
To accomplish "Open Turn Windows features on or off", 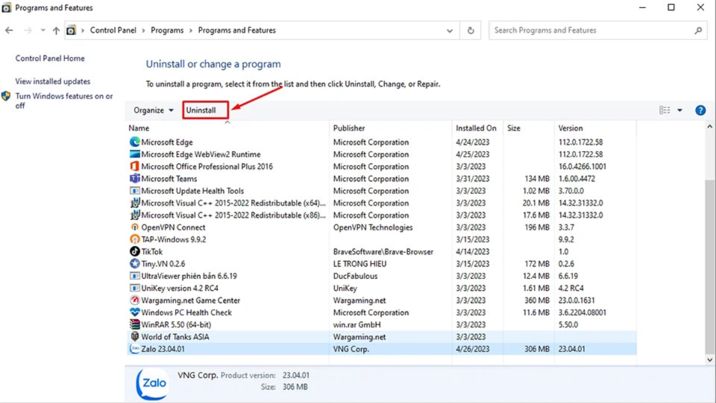I will coord(64,100).
